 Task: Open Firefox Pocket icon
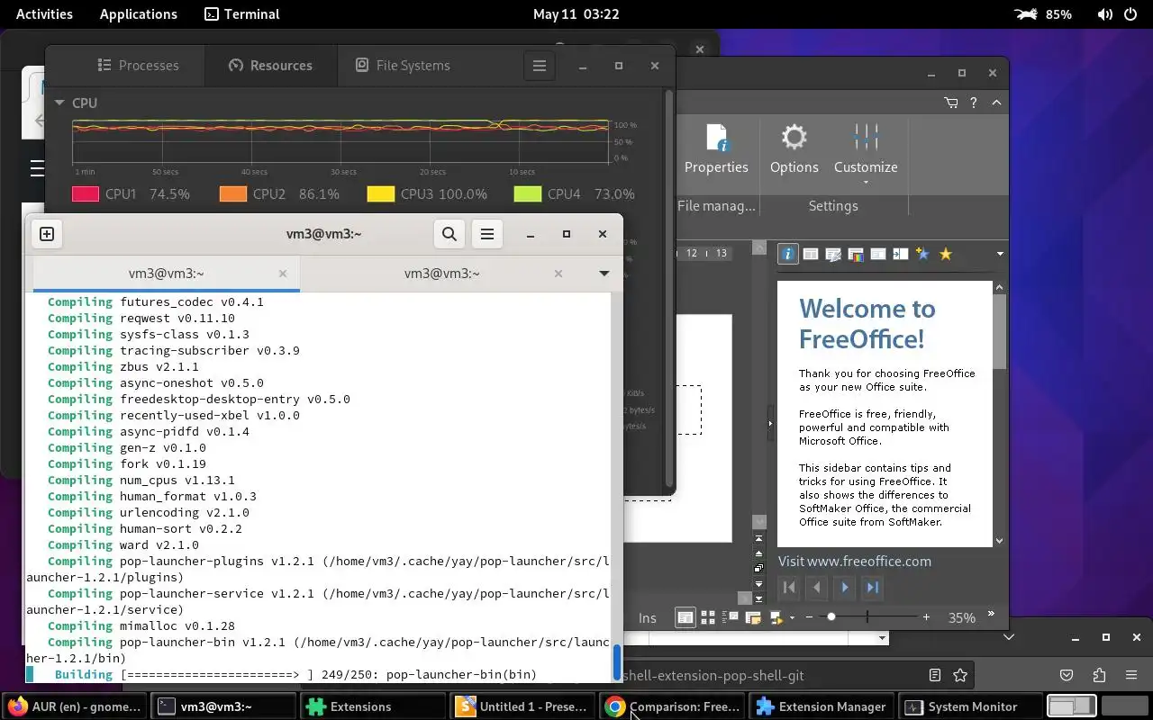click(1067, 675)
